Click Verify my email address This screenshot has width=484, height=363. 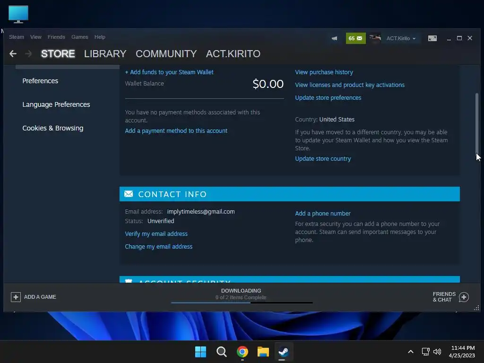tap(156, 233)
